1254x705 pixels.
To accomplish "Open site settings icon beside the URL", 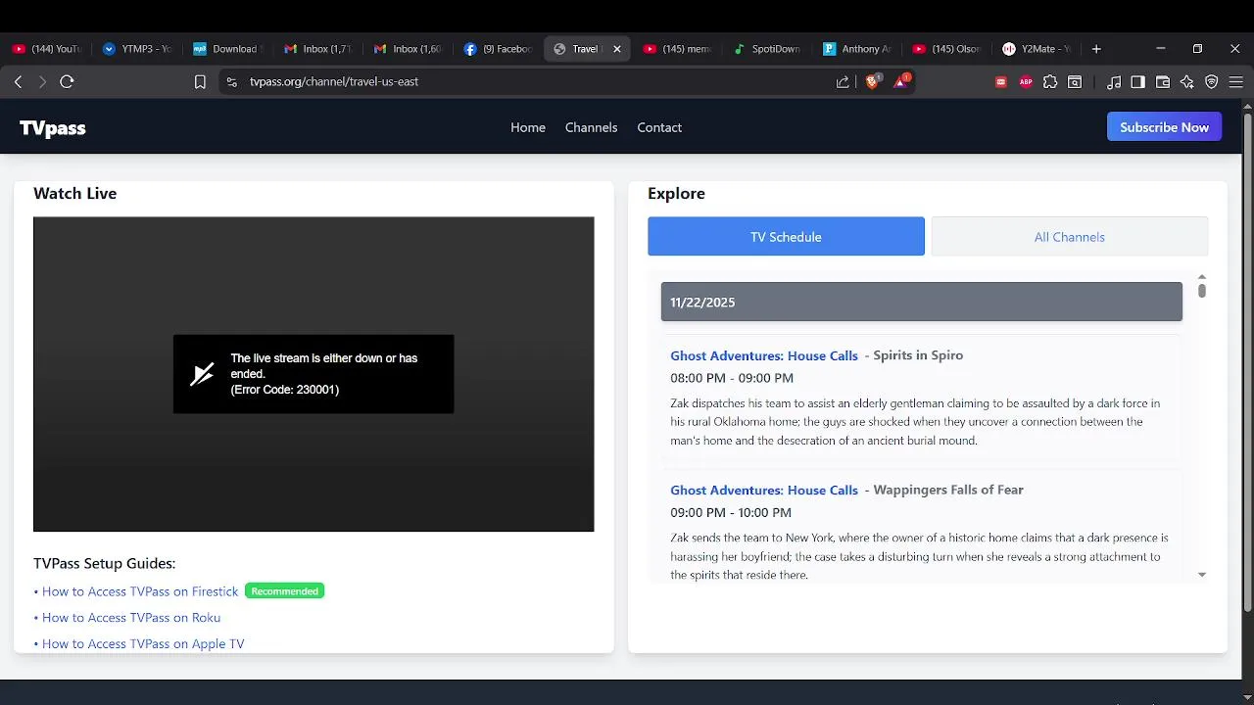I will 231,82.
